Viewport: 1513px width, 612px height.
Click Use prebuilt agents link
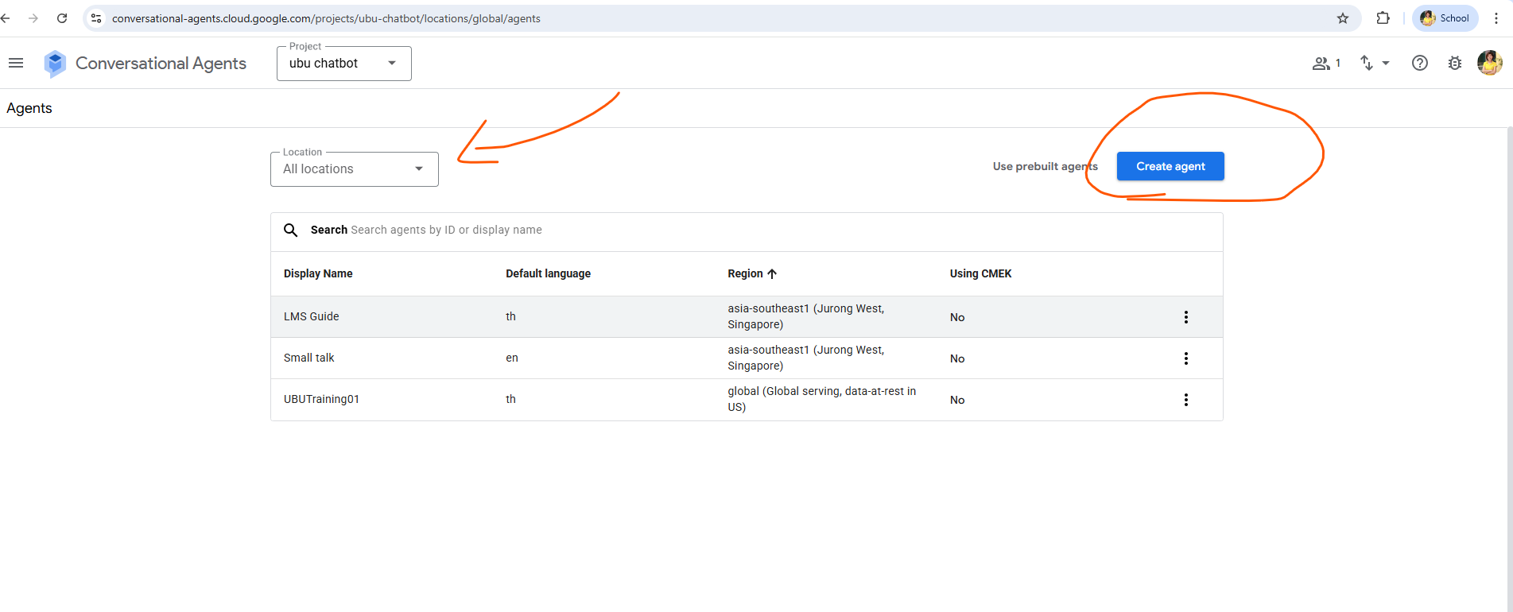(1045, 166)
